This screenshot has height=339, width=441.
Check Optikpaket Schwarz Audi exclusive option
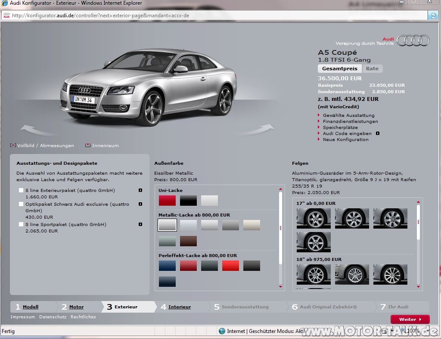(x=21, y=204)
